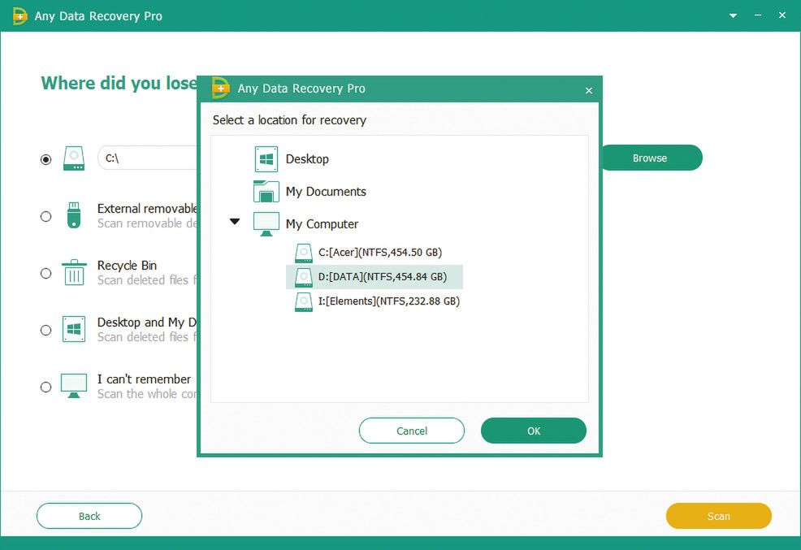Click the Desktop Windows icon in dialog

pyautogui.click(x=266, y=158)
